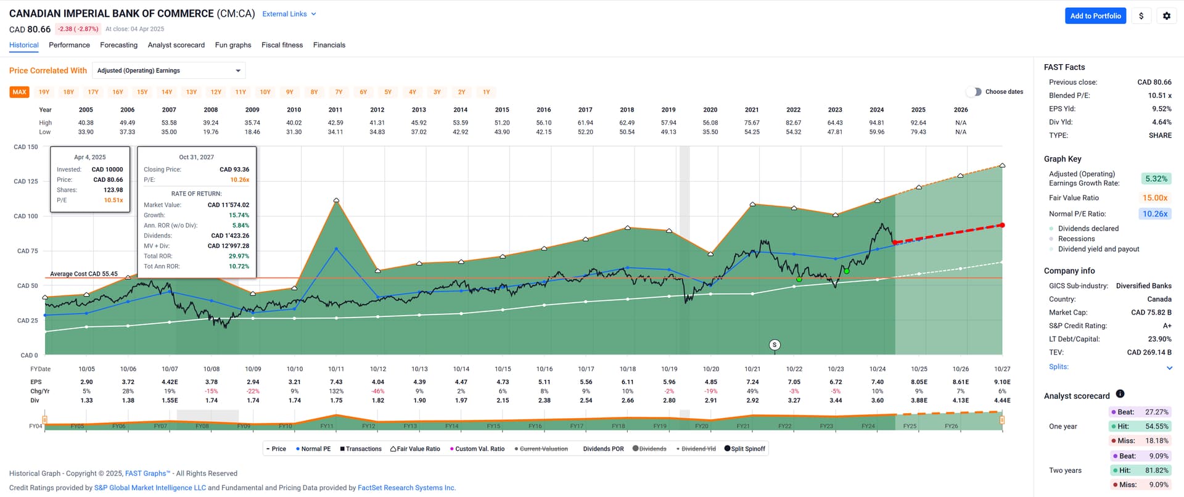Select the 19Y time range
This screenshot has height=497, width=1184.
coord(44,92)
